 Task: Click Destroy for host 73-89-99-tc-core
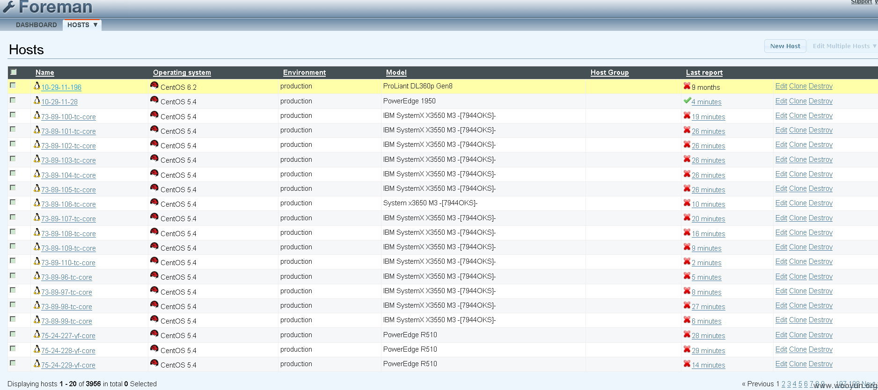[820, 320]
